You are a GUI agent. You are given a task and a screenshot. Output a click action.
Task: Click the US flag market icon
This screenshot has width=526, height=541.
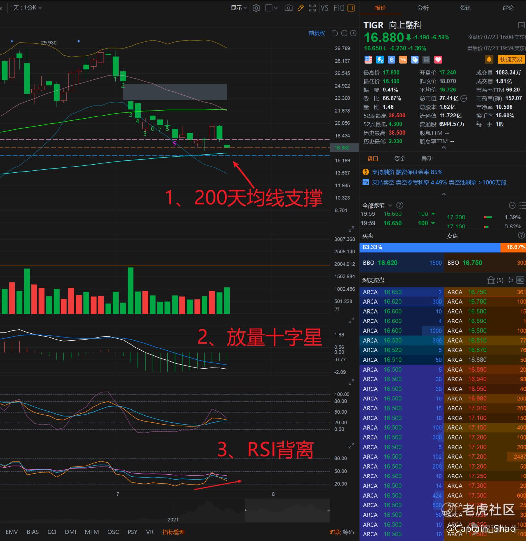[368, 60]
